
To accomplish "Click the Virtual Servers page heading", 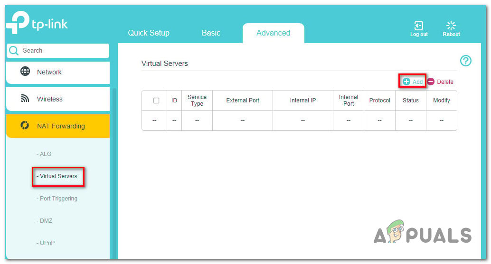I will pyautogui.click(x=165, y=64).
